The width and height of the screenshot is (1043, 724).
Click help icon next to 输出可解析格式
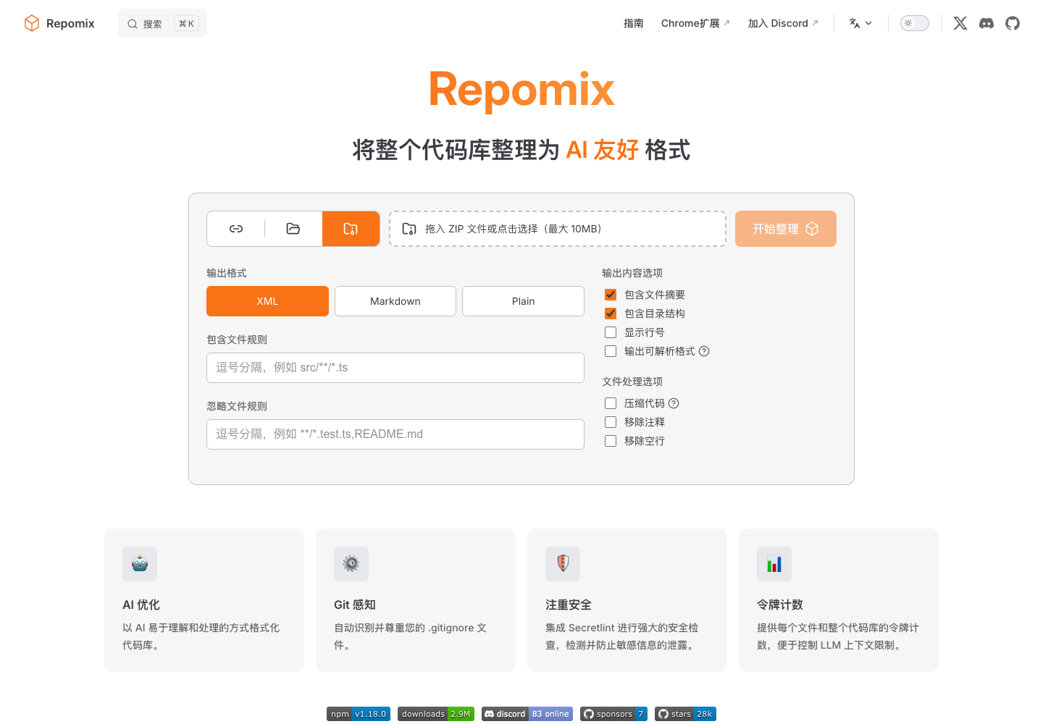coord(704,351)
